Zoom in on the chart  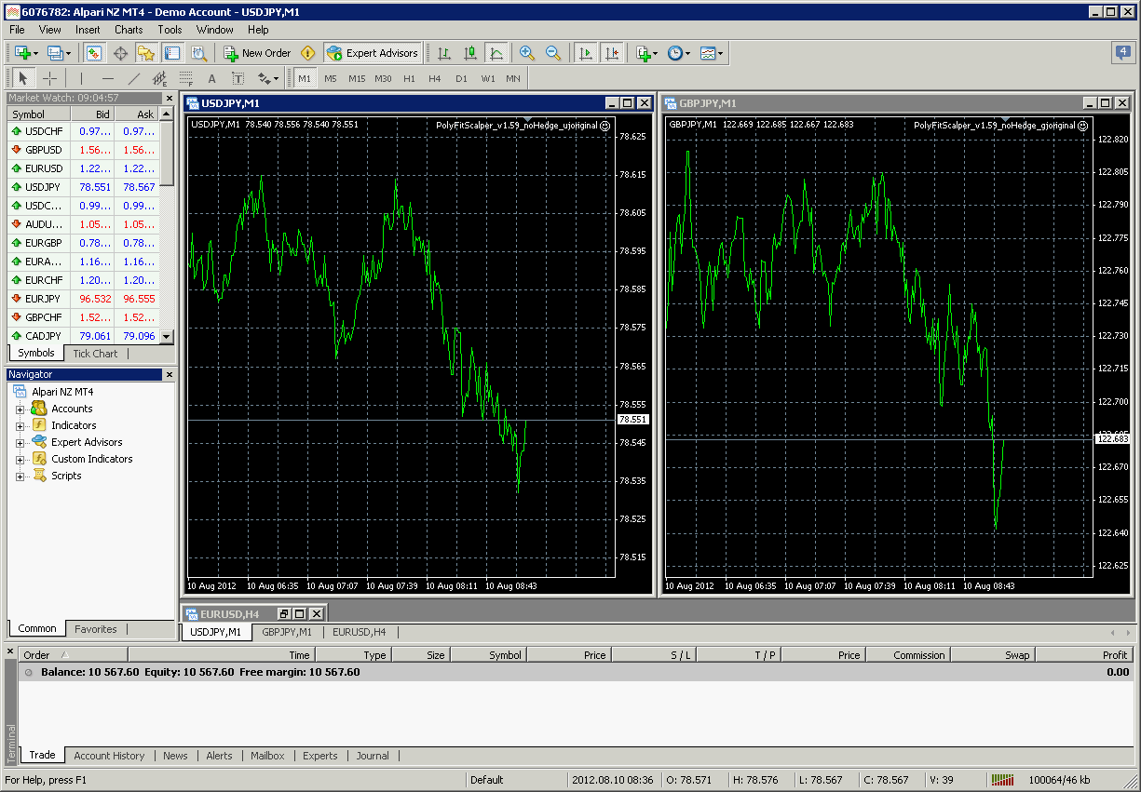coord(527,53)
